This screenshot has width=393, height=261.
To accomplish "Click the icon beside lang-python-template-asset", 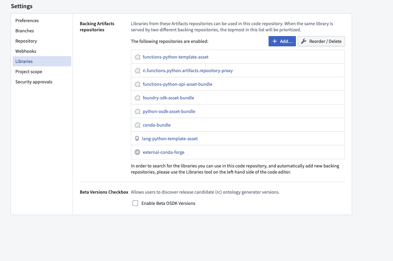I will (137, 138).
